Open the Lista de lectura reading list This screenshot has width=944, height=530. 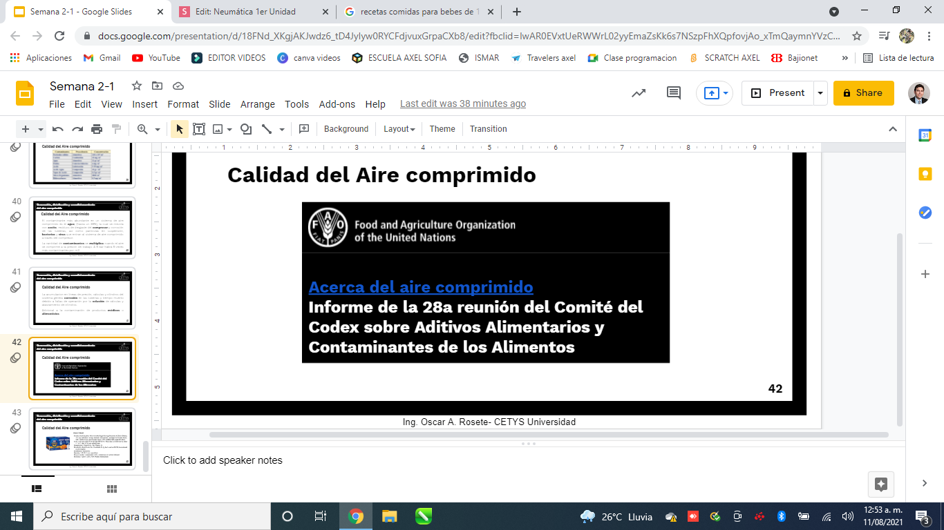tap(899, 58)
